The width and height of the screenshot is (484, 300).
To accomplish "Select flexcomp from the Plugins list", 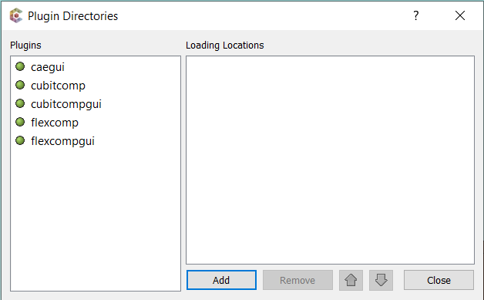I will 55,123.
